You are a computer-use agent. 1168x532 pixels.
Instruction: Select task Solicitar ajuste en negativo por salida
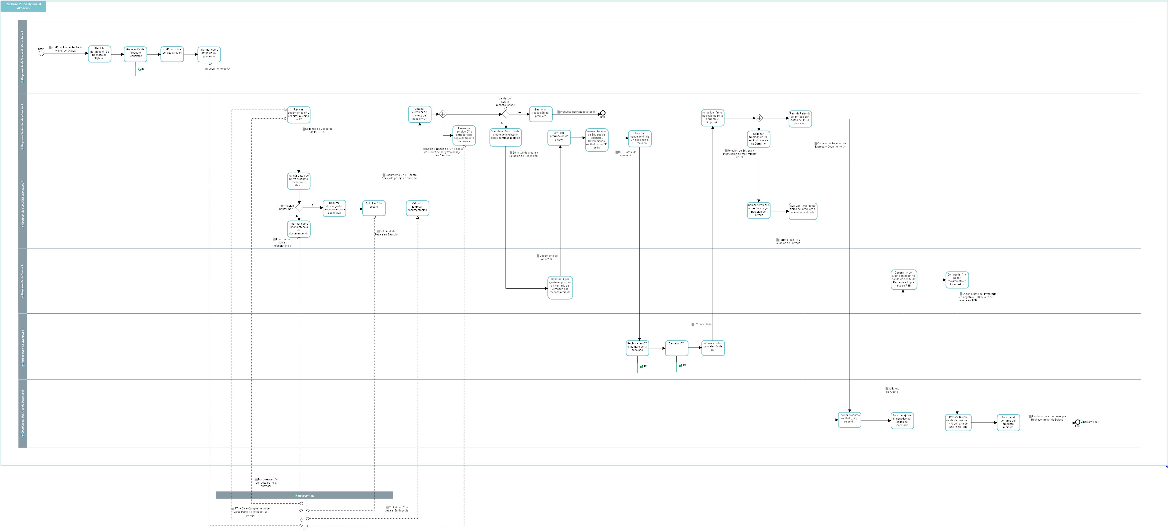coord(902,421)
